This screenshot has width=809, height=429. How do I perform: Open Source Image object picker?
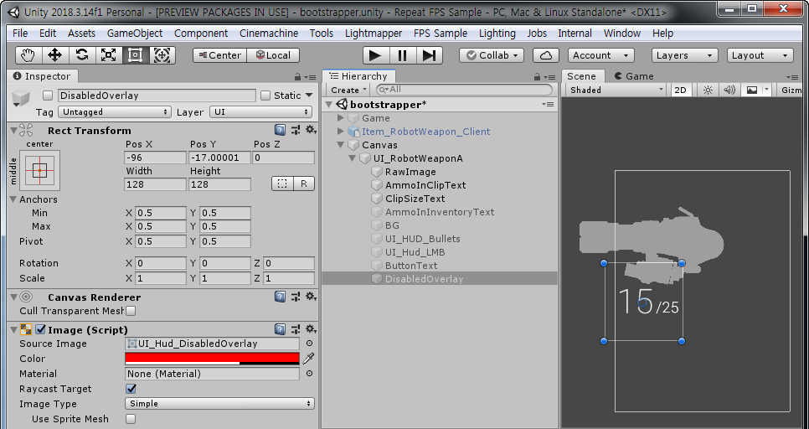coord(309,344)
